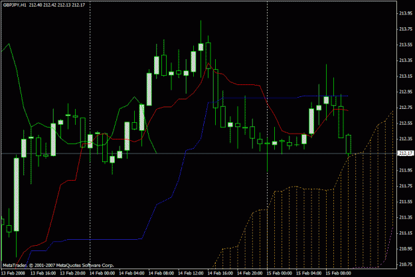Click the 213.75 price axis label
The image size is (415, 277).
pos(406,29)
